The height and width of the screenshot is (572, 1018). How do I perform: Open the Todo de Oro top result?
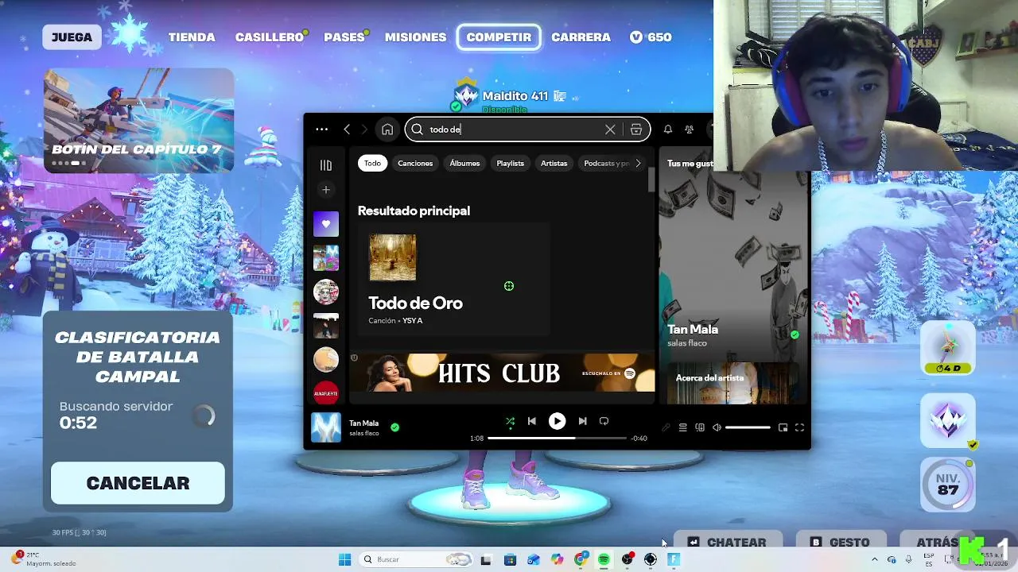click(453, 279)
